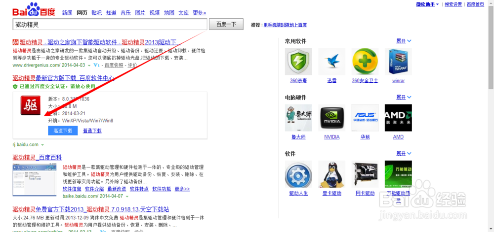Open the 网卡驱动 card image

pyautogui.click(x=365, y=174)
